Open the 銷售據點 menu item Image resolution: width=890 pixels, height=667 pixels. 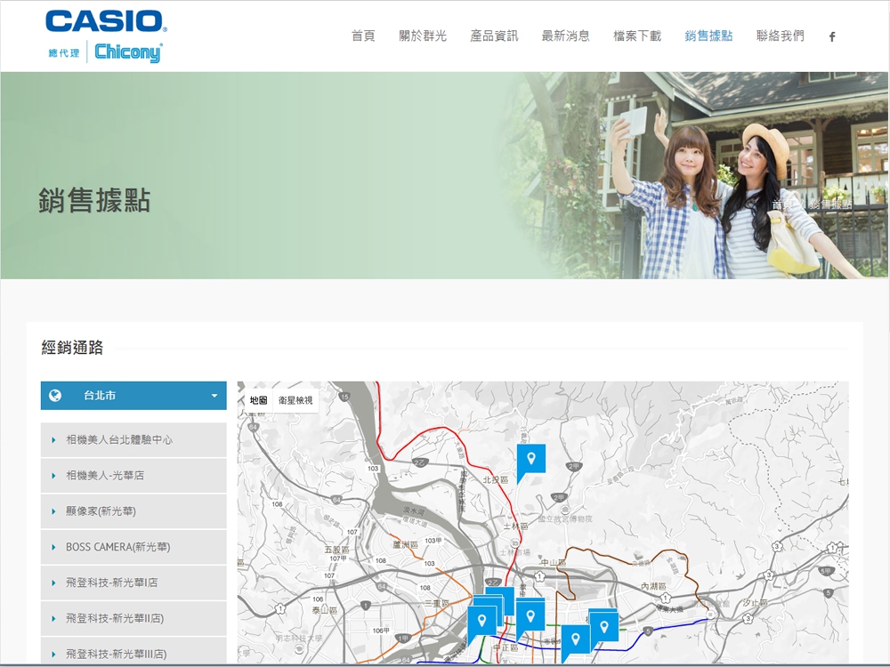click(709, 36)
